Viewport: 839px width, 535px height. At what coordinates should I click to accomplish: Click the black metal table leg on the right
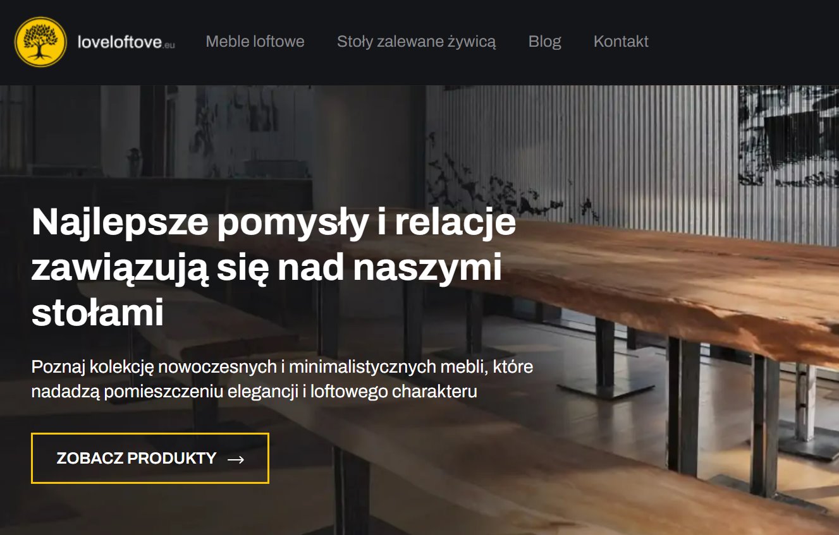765,424
